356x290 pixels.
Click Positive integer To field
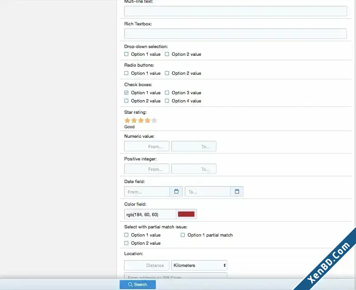[x=194, y=169]
